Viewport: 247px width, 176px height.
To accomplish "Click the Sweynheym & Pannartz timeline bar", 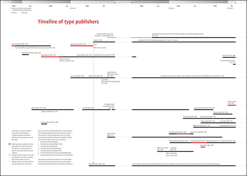I will 25,55.
